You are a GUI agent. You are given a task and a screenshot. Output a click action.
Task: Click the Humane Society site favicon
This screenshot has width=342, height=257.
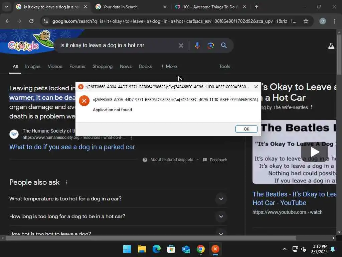[x=14, y=134]
